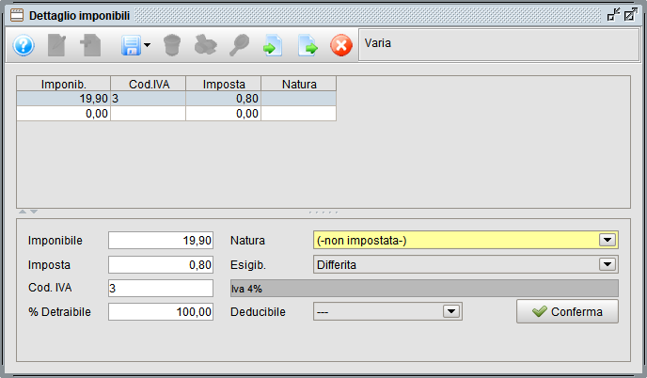
Task: Click the collapse up arrow on splitter
Action: pyautogui.click(x=23, y=212)
